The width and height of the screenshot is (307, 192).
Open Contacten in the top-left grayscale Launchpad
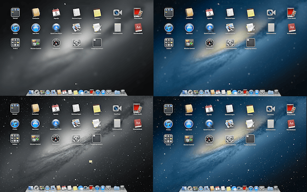click(36, 12)
